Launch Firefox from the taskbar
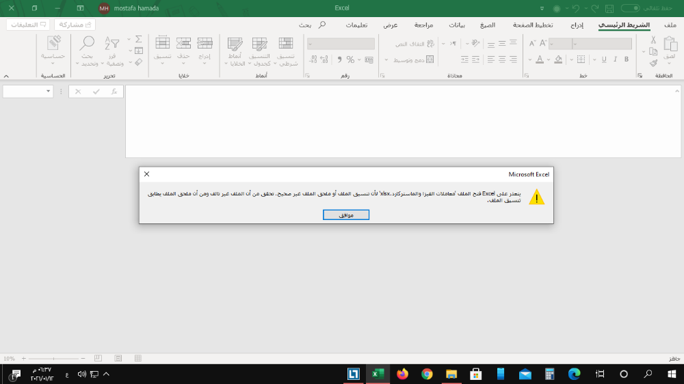684x384 pixels. [402, 374]
